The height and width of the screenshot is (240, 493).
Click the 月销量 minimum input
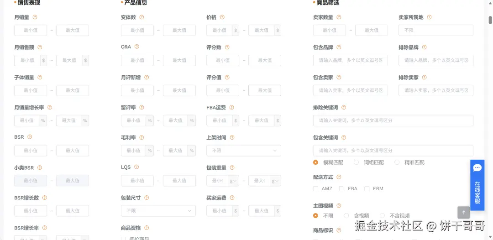pos(31,31)
